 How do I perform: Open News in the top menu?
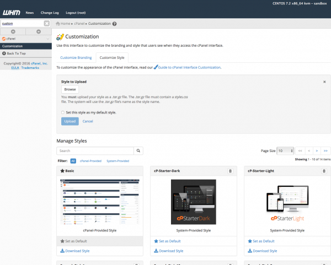pyautogui.click(x=30, y=13)
